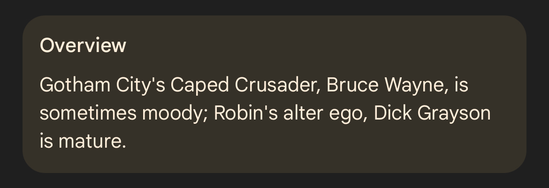
Task: Click the Overview heading
Action: [83, 46]
